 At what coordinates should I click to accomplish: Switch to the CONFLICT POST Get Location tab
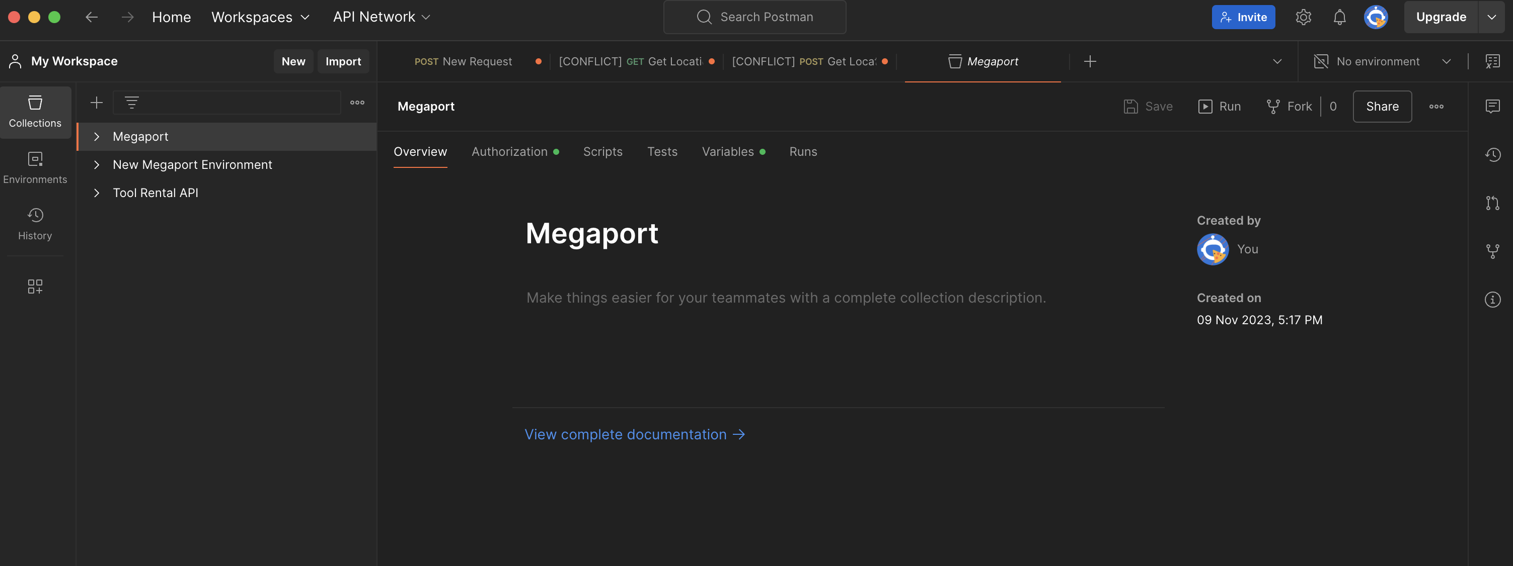pos(809,62)
